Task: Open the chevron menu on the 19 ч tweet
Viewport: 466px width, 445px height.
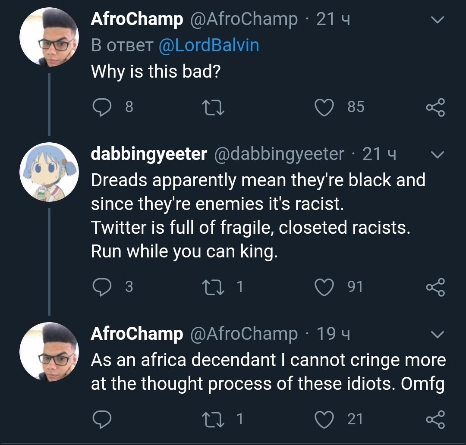Action: 438,335
